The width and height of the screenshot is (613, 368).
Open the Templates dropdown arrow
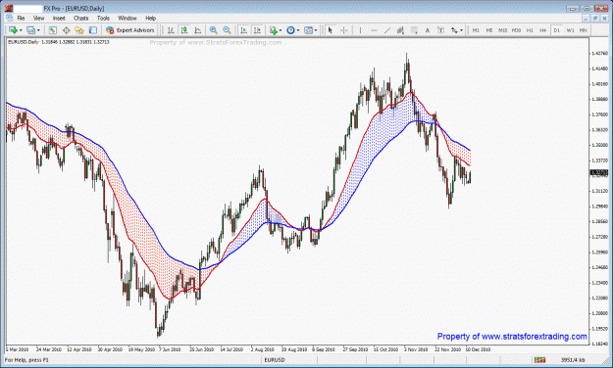pyautogui.click(x=316, y=30)
